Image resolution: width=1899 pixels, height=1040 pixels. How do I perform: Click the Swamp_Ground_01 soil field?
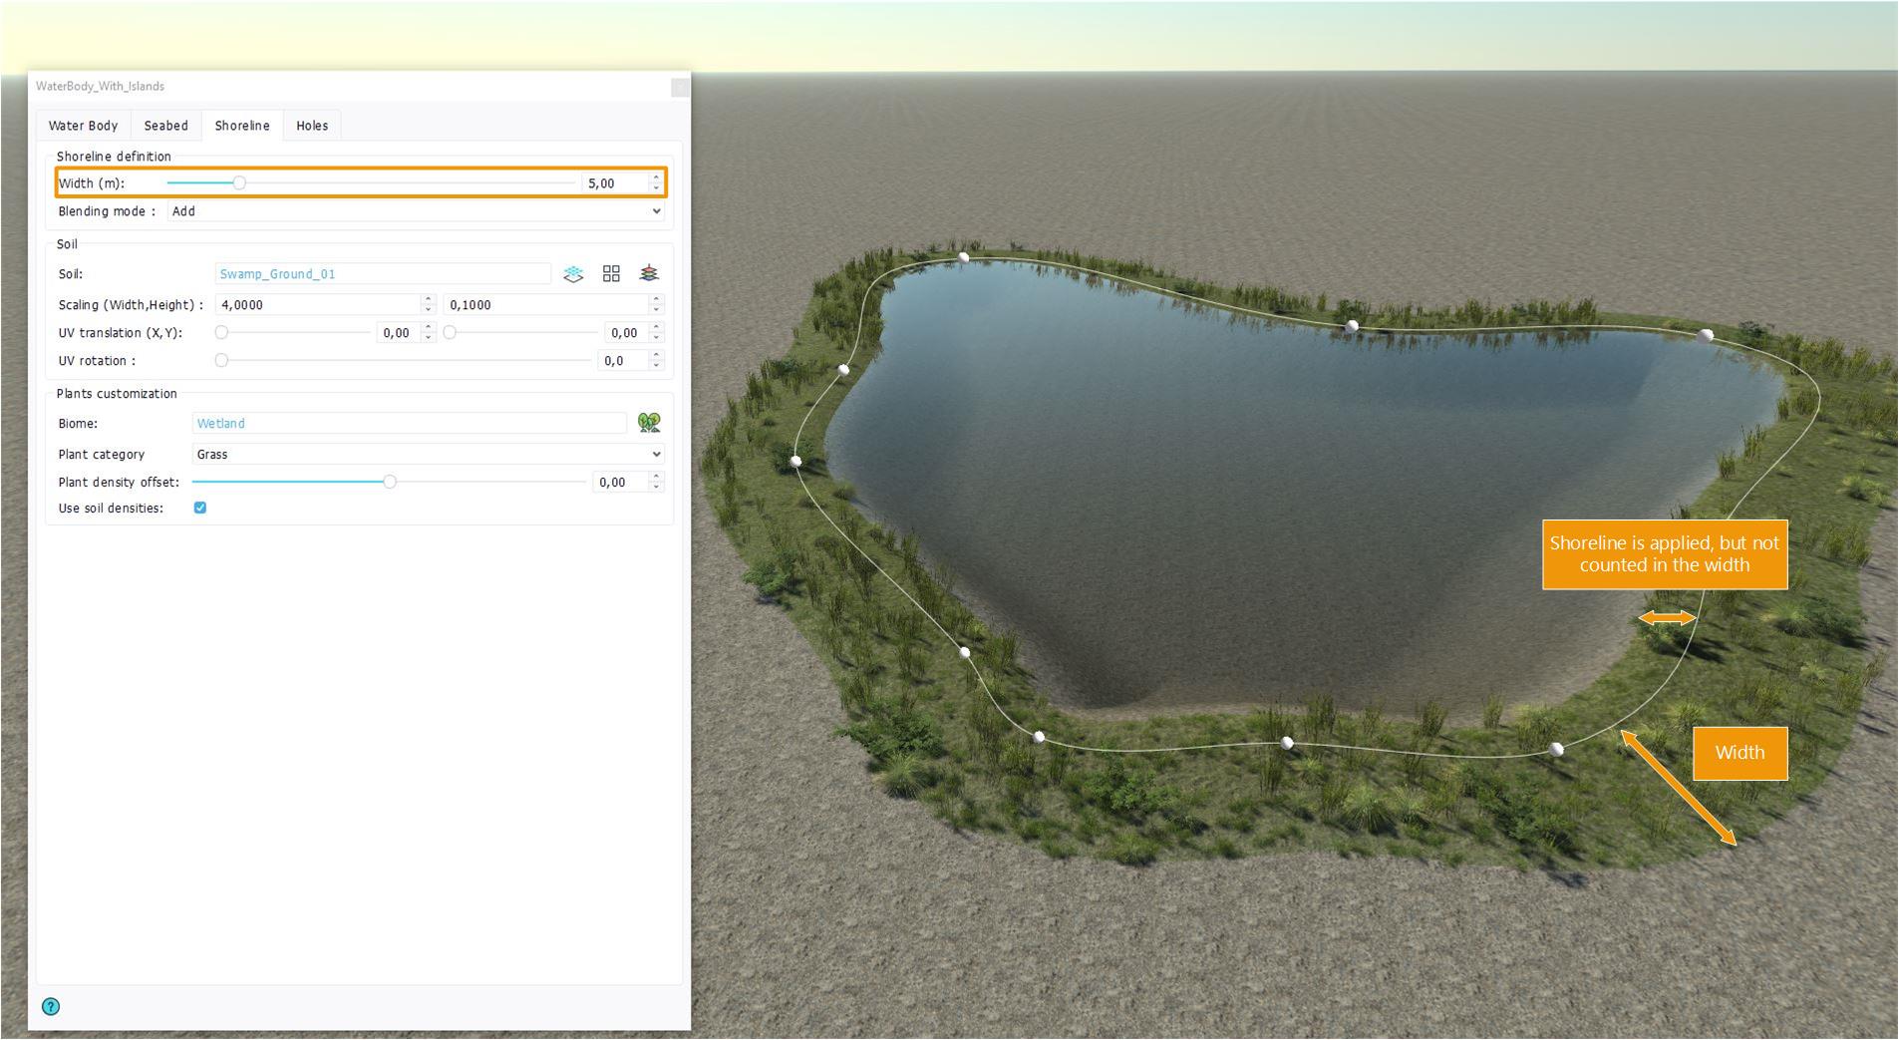point(382,274)
